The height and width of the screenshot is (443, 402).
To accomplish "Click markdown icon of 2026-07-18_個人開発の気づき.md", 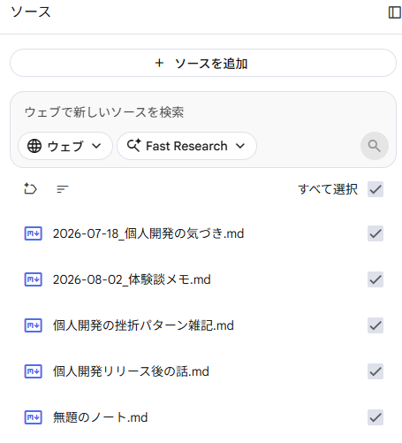I will click(x=33, y=233).
